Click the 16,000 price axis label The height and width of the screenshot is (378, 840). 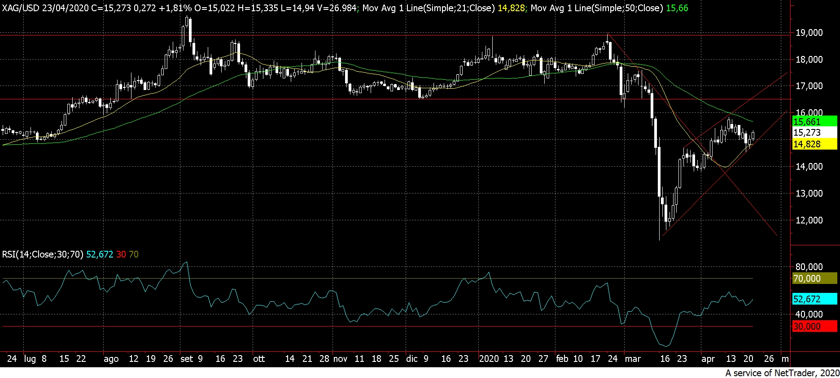(x=809, y=112)
